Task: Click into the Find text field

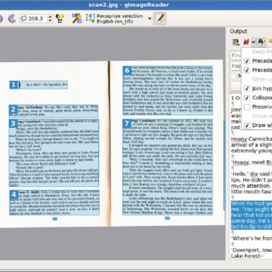Action: tap(236, 55)
